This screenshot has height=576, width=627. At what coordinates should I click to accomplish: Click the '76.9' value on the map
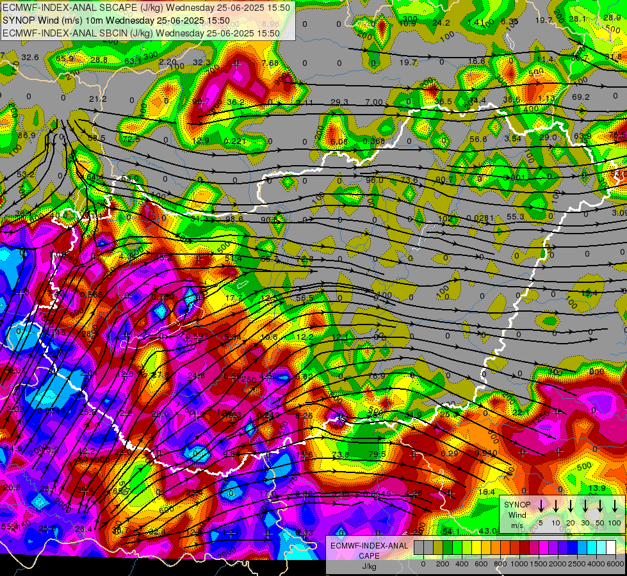pyautogui.click(x=377, y=376)
